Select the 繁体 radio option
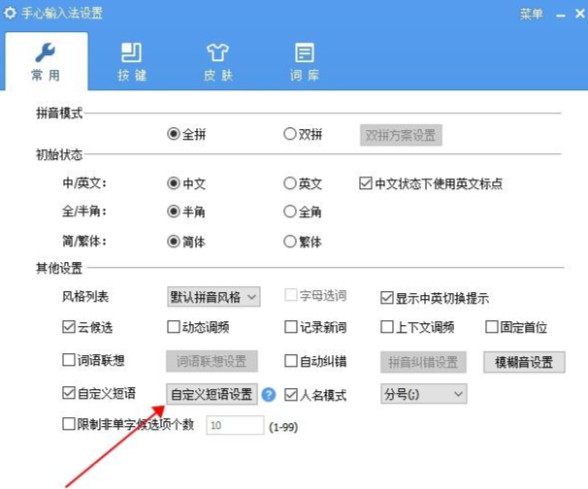This screenshot has width=588, height=489. [290, 242]
